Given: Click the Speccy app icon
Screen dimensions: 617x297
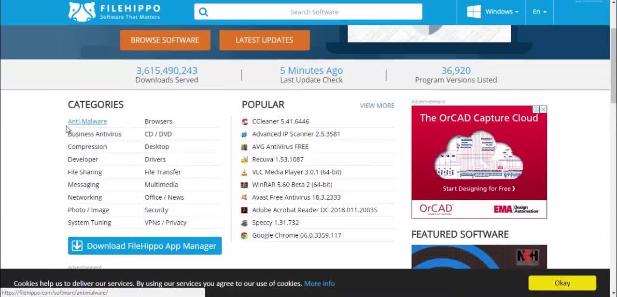Looking at the screenshot, I should coord(244,223).
